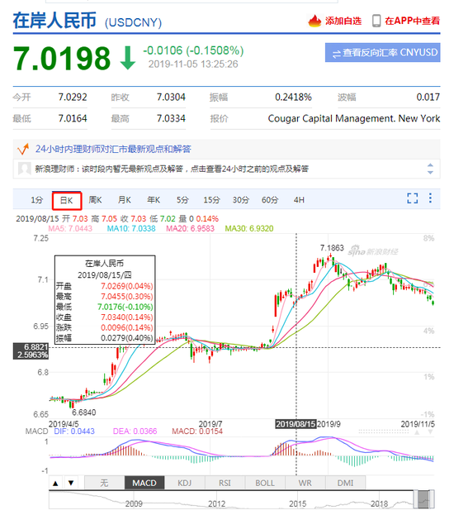
Task: Click the phone icon for viewing in app
Action: [376, 21]
